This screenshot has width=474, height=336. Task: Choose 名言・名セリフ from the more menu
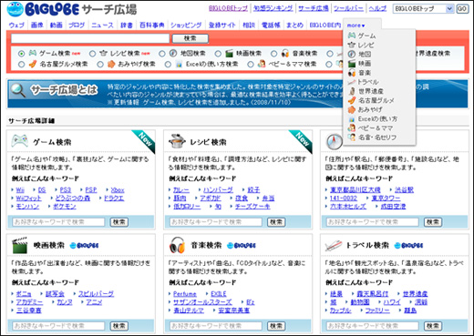377,137
